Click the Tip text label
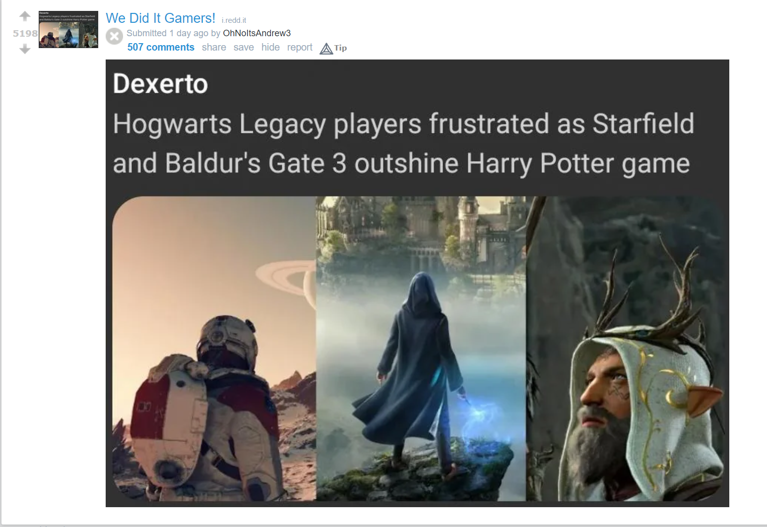Screen dimensions: 767x527 (x=340, y=48)
